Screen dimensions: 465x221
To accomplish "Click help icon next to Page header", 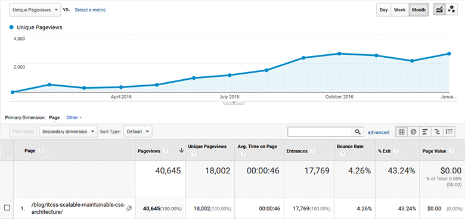I will click(41, 151).
